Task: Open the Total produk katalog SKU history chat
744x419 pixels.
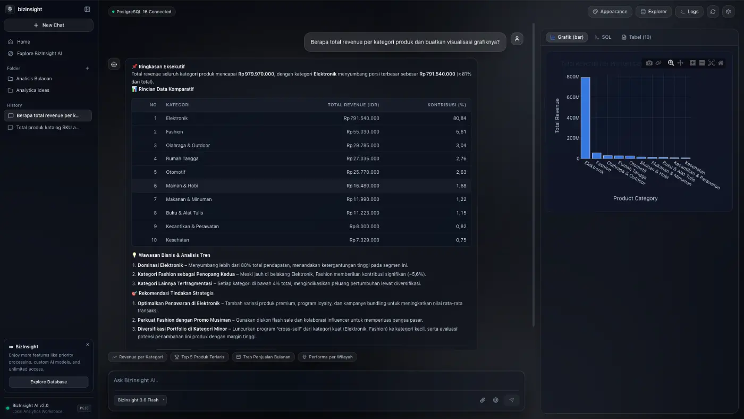Action: tap(48, 128)
